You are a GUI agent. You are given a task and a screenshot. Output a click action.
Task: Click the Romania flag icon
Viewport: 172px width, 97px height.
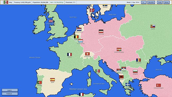(x=138, y=60)
